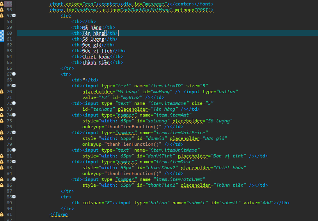
Task: Click thanhTienFunction() on line 84
Action: 133,173
